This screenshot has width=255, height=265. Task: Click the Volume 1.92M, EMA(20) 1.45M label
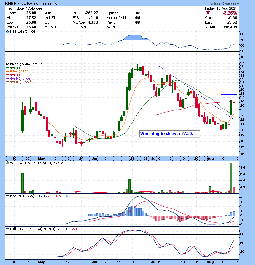click(37, 163)
